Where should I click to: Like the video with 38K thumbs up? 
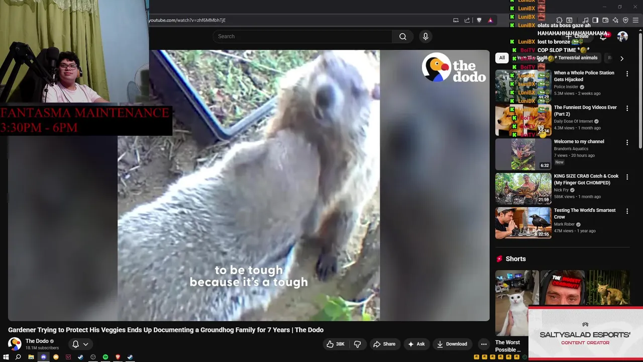pyautogui.click(x=335, y=344)
